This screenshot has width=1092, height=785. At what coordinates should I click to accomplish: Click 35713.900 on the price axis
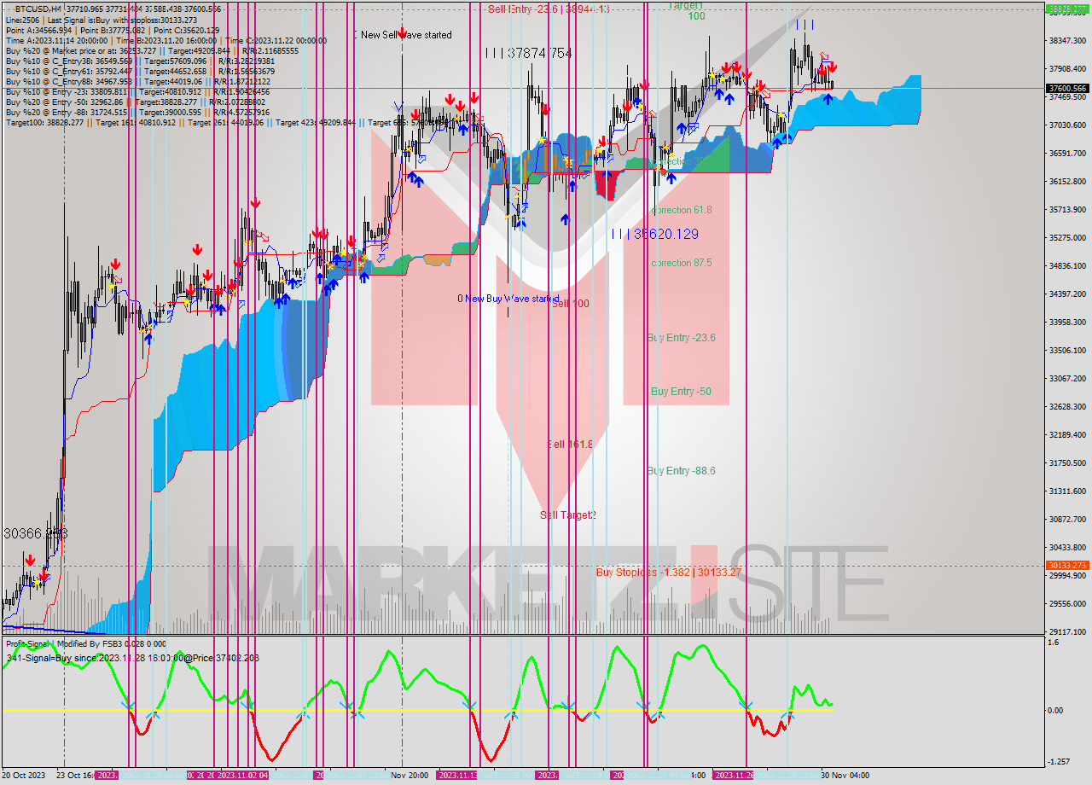[x=1066, y=209]
